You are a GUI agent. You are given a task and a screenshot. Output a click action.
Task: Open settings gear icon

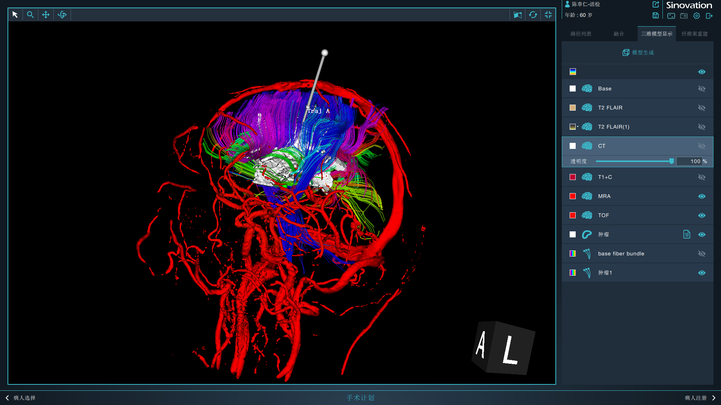(697, 16)
